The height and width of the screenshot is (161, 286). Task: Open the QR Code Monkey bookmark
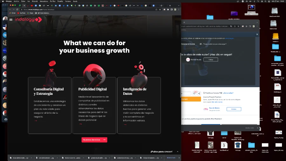42,13
